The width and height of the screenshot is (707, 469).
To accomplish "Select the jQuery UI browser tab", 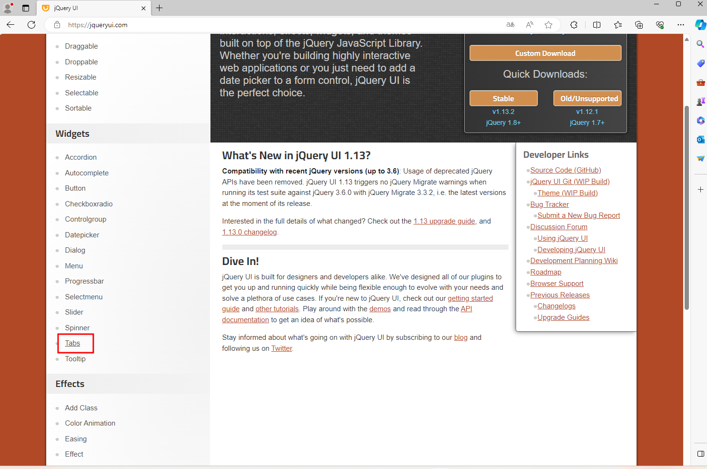I will coord(93,8).
